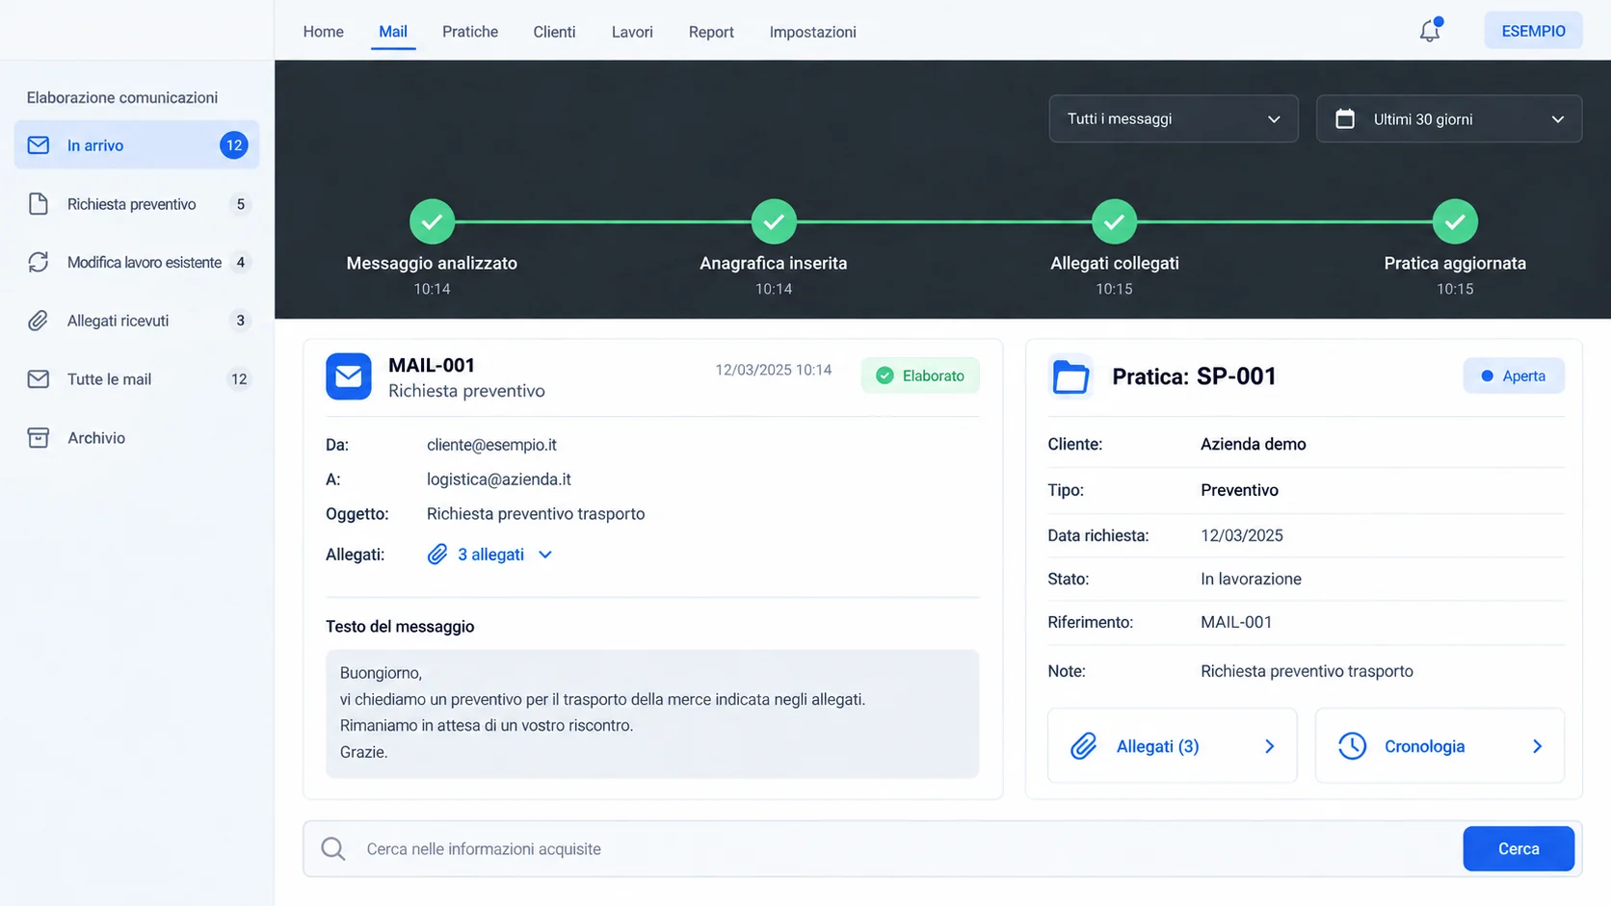Click the Richiesta preventivo document icon
The width and height of the screenshot is (1611, 906).
pos(39,204)
